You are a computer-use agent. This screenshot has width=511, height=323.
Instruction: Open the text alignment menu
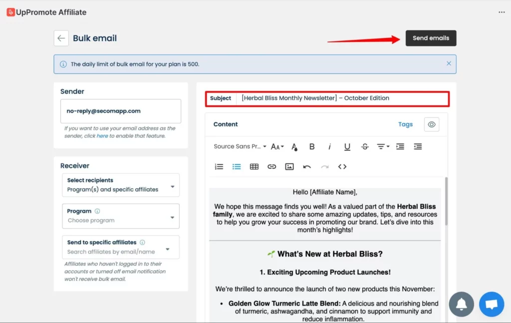(382, 147)
